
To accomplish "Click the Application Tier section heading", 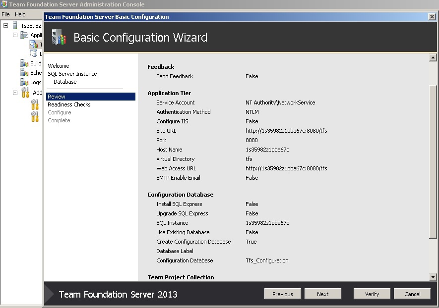I will pos(169,93).
